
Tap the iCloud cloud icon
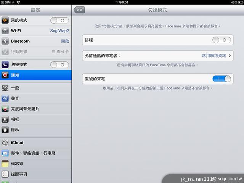5,143
